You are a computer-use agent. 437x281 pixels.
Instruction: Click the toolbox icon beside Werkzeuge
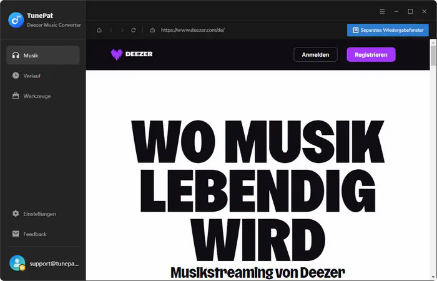(16, 96)
